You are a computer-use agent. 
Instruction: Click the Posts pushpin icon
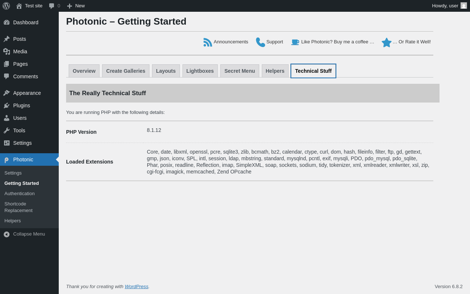click(x=7, y=39)
